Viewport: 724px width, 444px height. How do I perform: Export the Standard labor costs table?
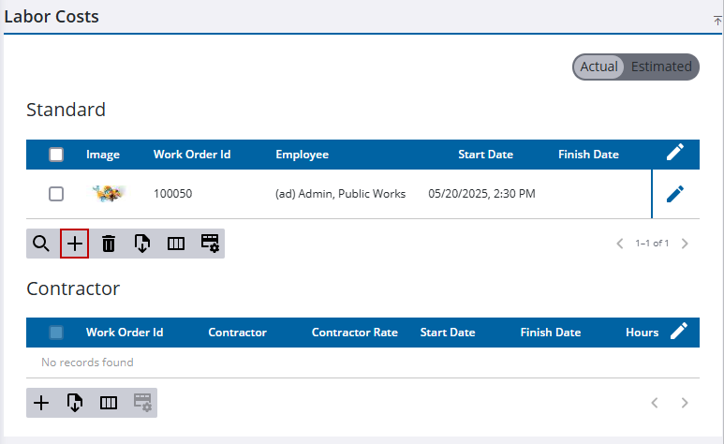click(x=142, y=244)
